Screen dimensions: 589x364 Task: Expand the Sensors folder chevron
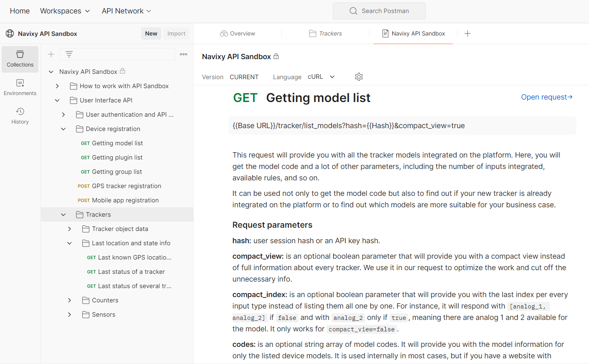click(69, 315)
